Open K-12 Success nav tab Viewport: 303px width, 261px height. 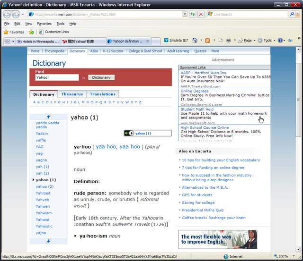[113, 51]
